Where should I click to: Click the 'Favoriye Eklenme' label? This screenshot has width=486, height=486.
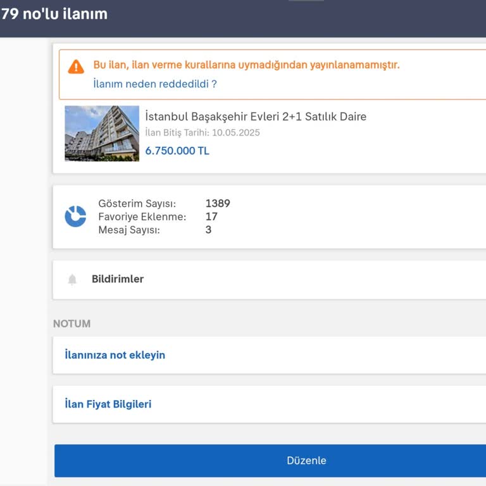tap(142, 216)
